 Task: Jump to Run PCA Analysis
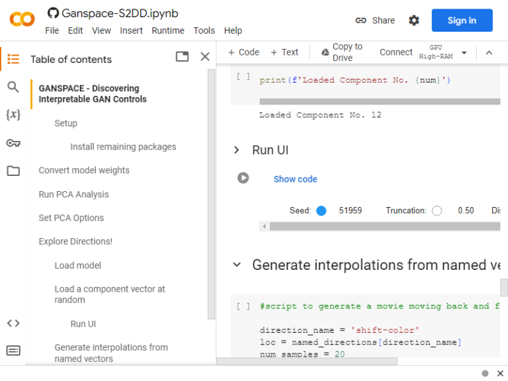(73, 194)
